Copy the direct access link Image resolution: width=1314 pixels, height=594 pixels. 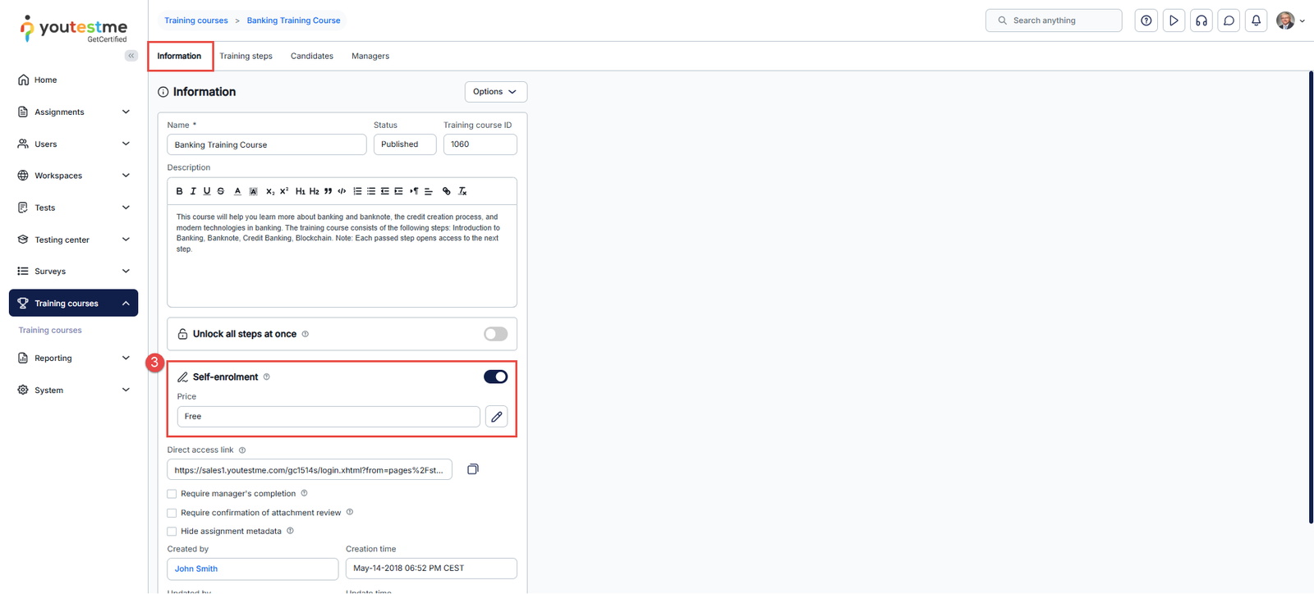point(473,469)
